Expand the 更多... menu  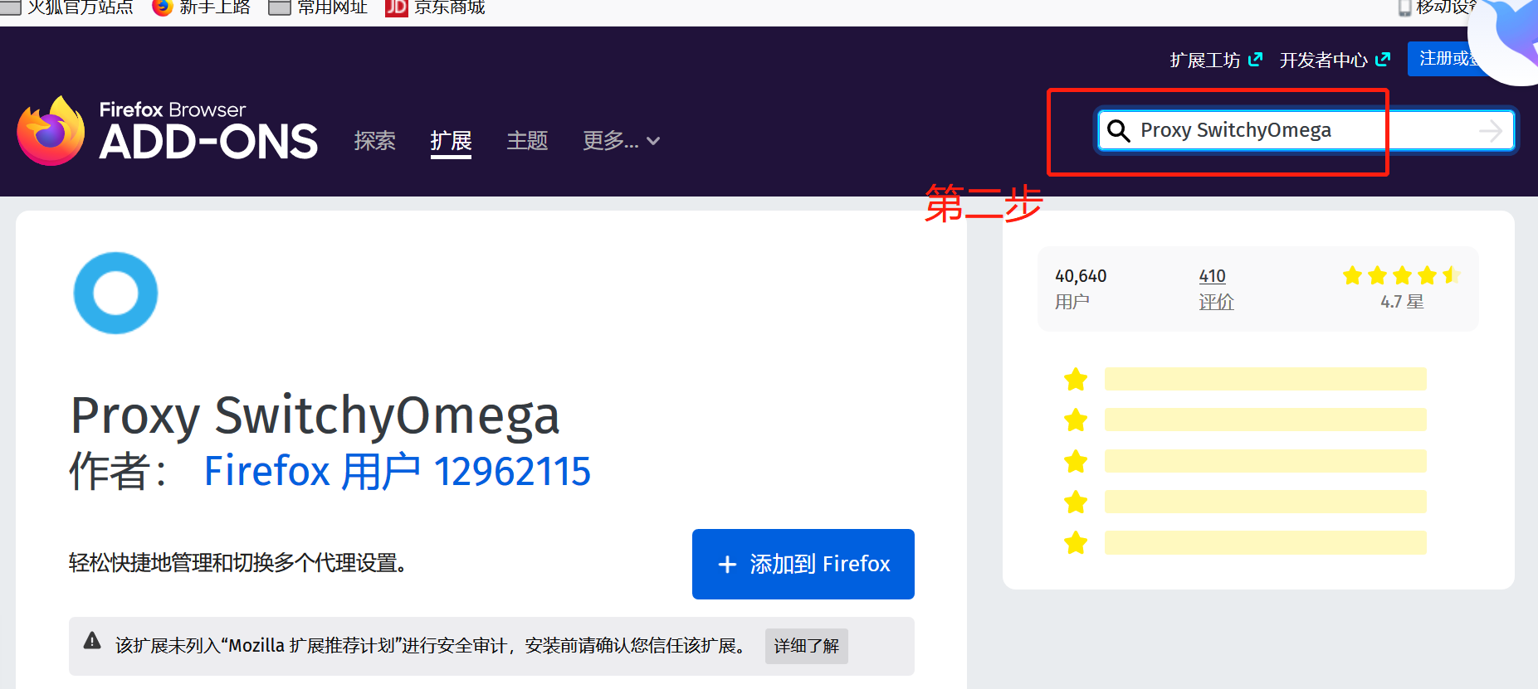[x=622, y=141]
